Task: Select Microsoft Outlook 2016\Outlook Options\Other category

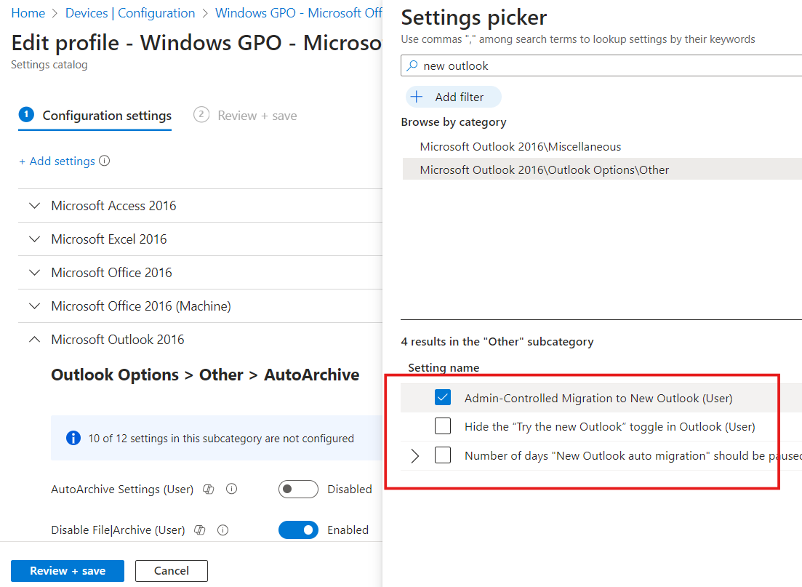Action: (603, 170)
